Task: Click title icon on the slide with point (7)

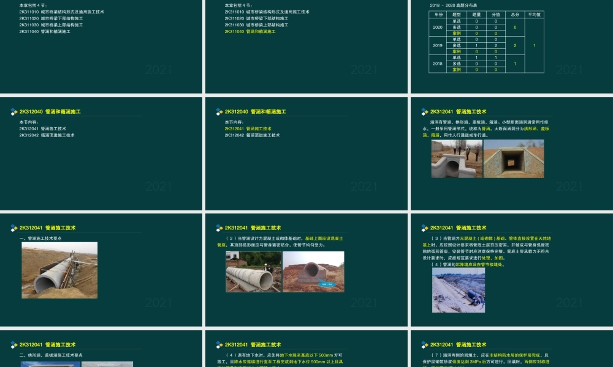Action: pos(425,345)
